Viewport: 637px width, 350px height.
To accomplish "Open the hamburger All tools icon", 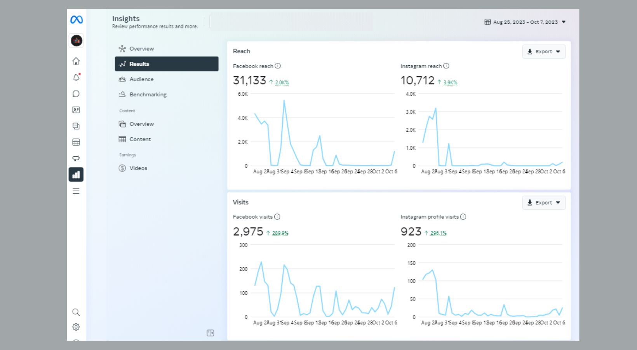I will [76, 191].
